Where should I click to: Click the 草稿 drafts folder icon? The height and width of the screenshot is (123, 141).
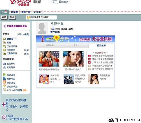pyautogui.click(x=5, y=43)
